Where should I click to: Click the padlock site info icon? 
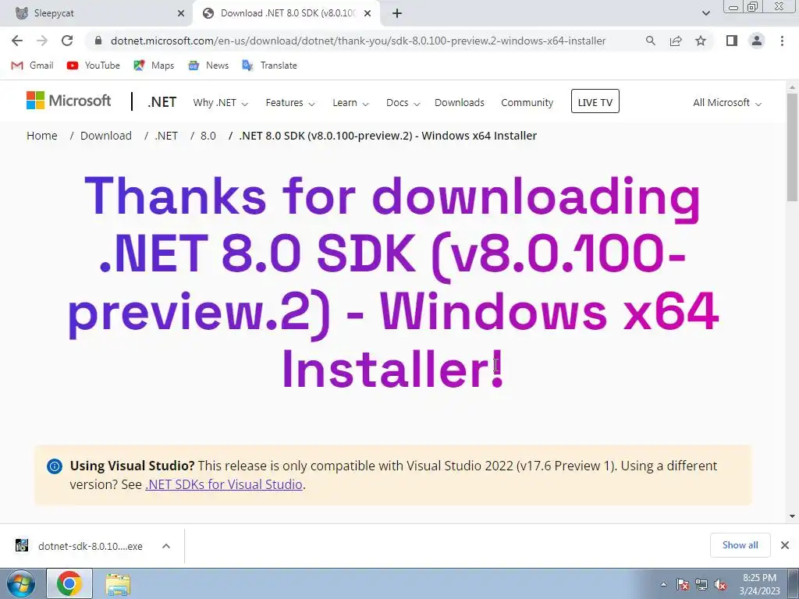(x=98, y=41)
